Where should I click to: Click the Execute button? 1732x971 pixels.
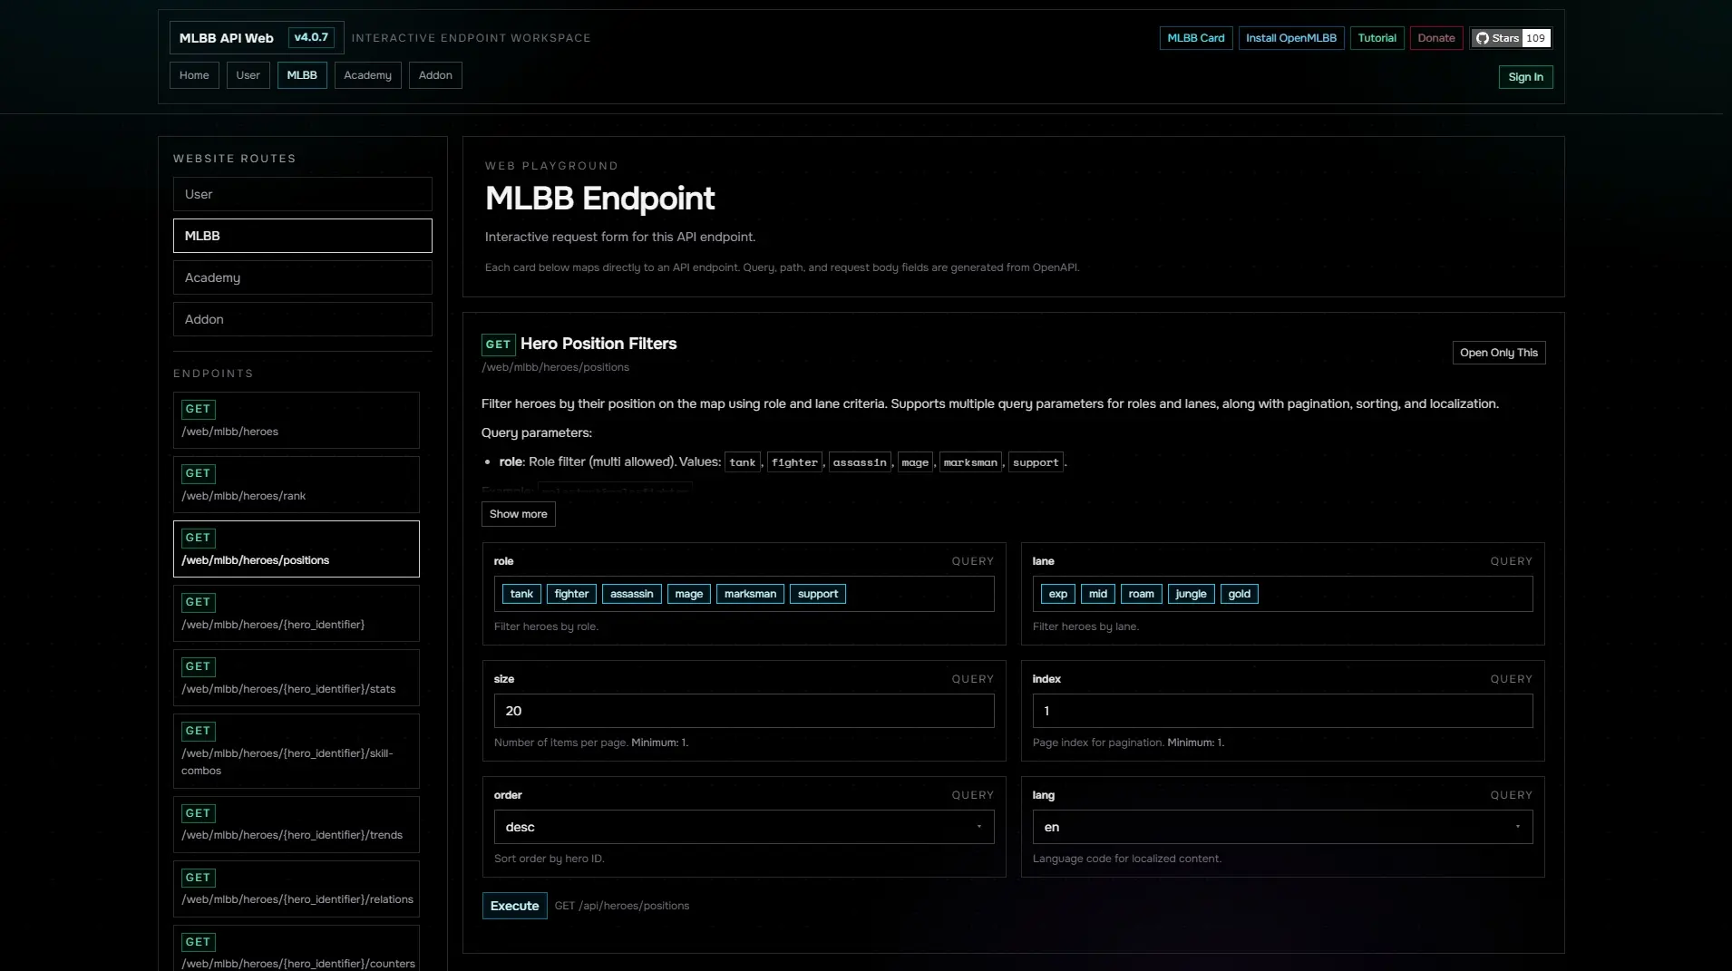515,906
